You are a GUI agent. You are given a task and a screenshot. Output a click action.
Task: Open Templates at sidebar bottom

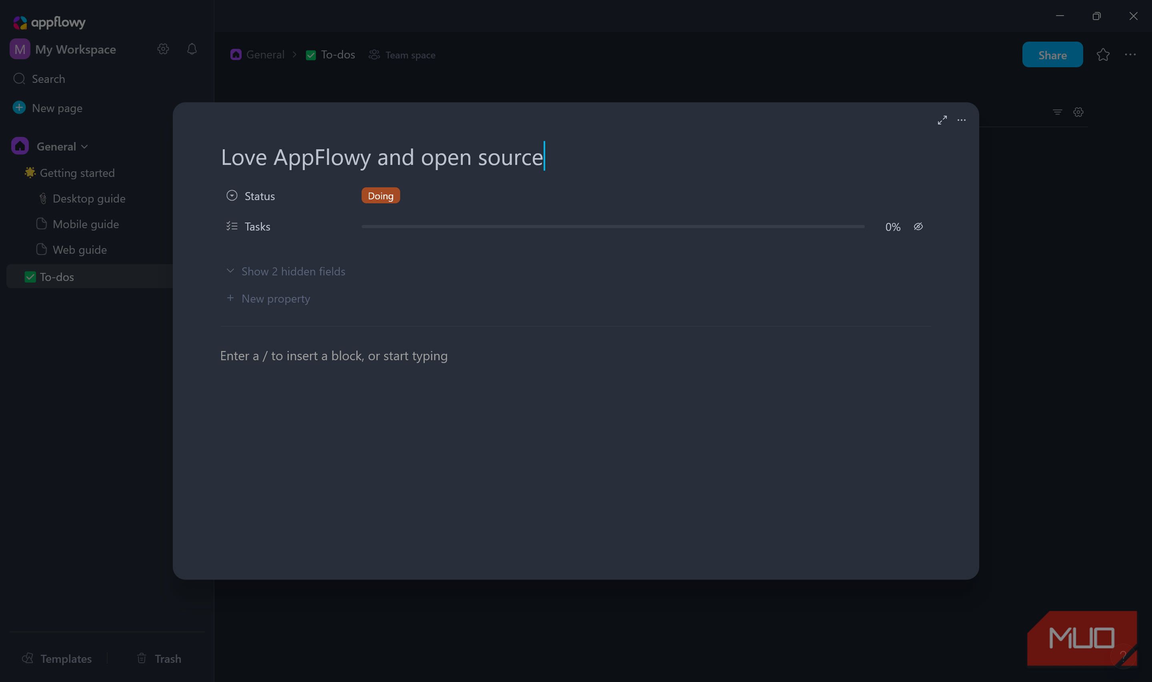[57, 658]
